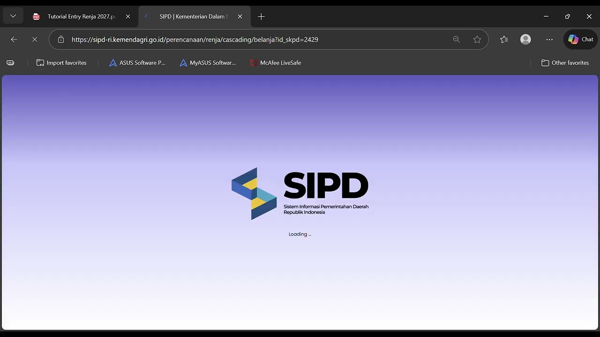The width and height of the screenshot is (600, 337).
Task: Select the SIPD Kementerian Dalam tab
Action: (x=195, y=16)
